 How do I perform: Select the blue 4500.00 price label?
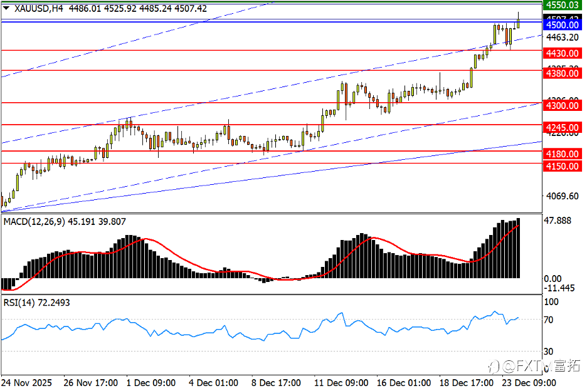[562, 25]
